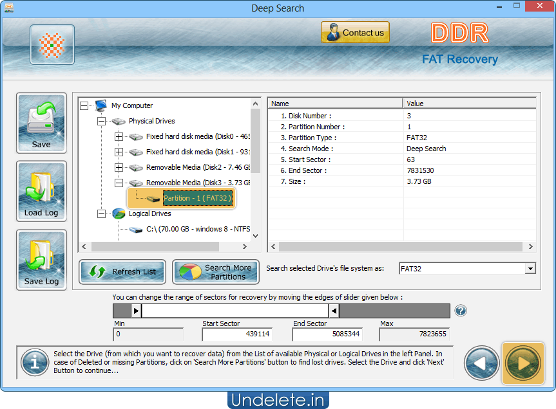Click the app logo icon at top left
Viewport: 556px width, 409px height.
click(52, 44)
